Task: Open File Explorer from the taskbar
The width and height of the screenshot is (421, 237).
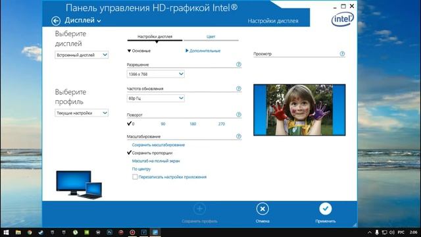Action: pyautogui.click(x=18, y=232)
